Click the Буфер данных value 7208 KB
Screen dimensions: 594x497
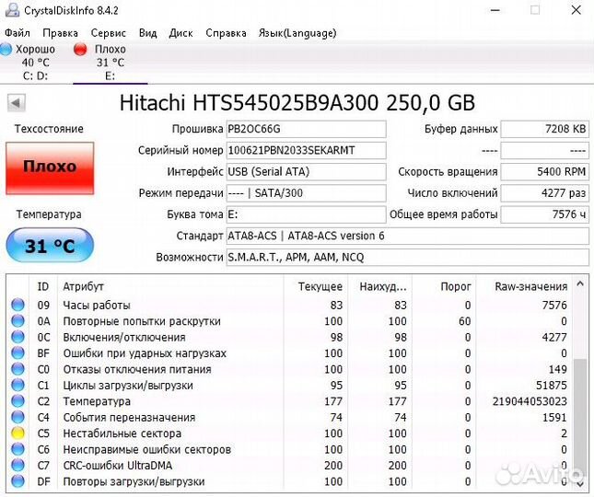(545, 129)
